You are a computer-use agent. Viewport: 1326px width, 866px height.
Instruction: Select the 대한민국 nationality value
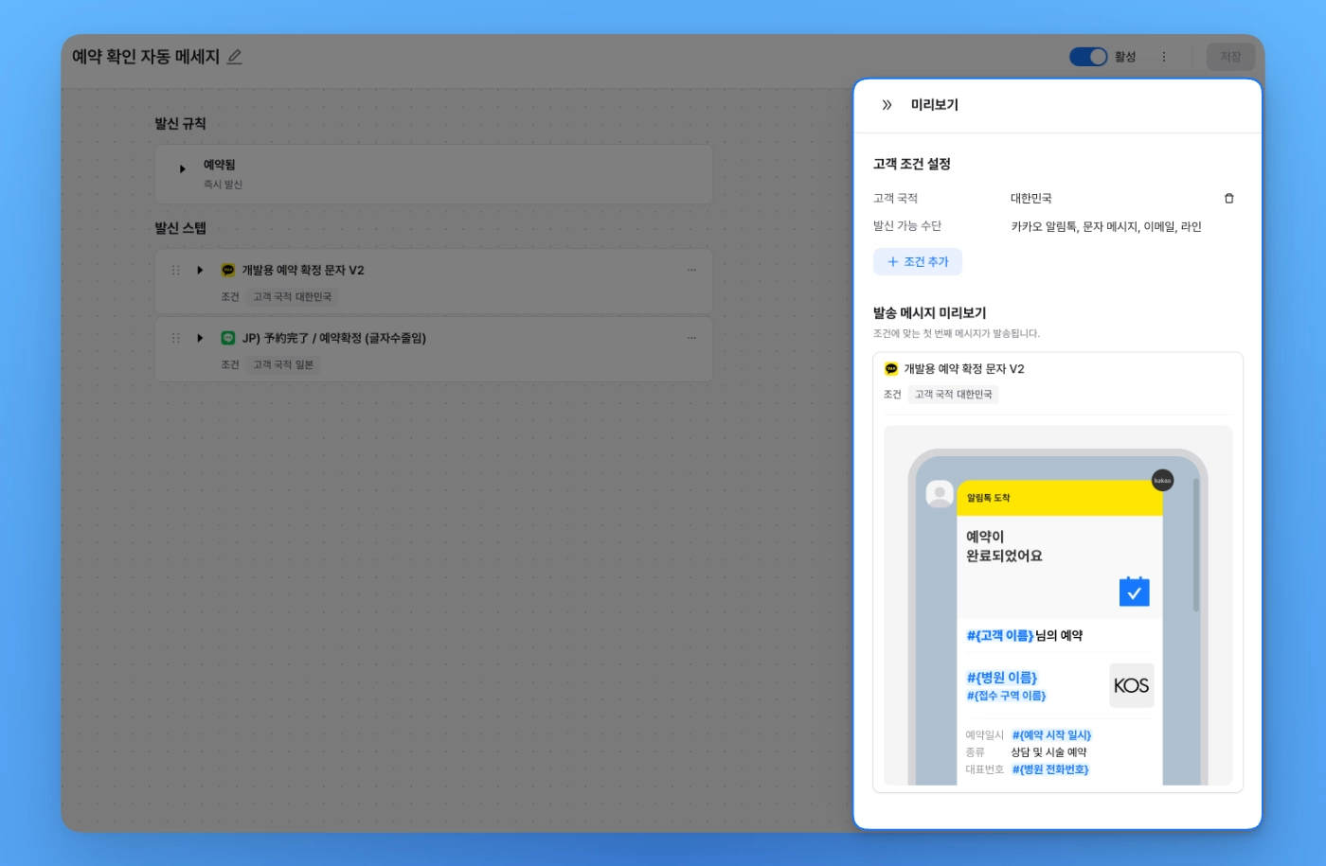click(x=1031, y=199)
